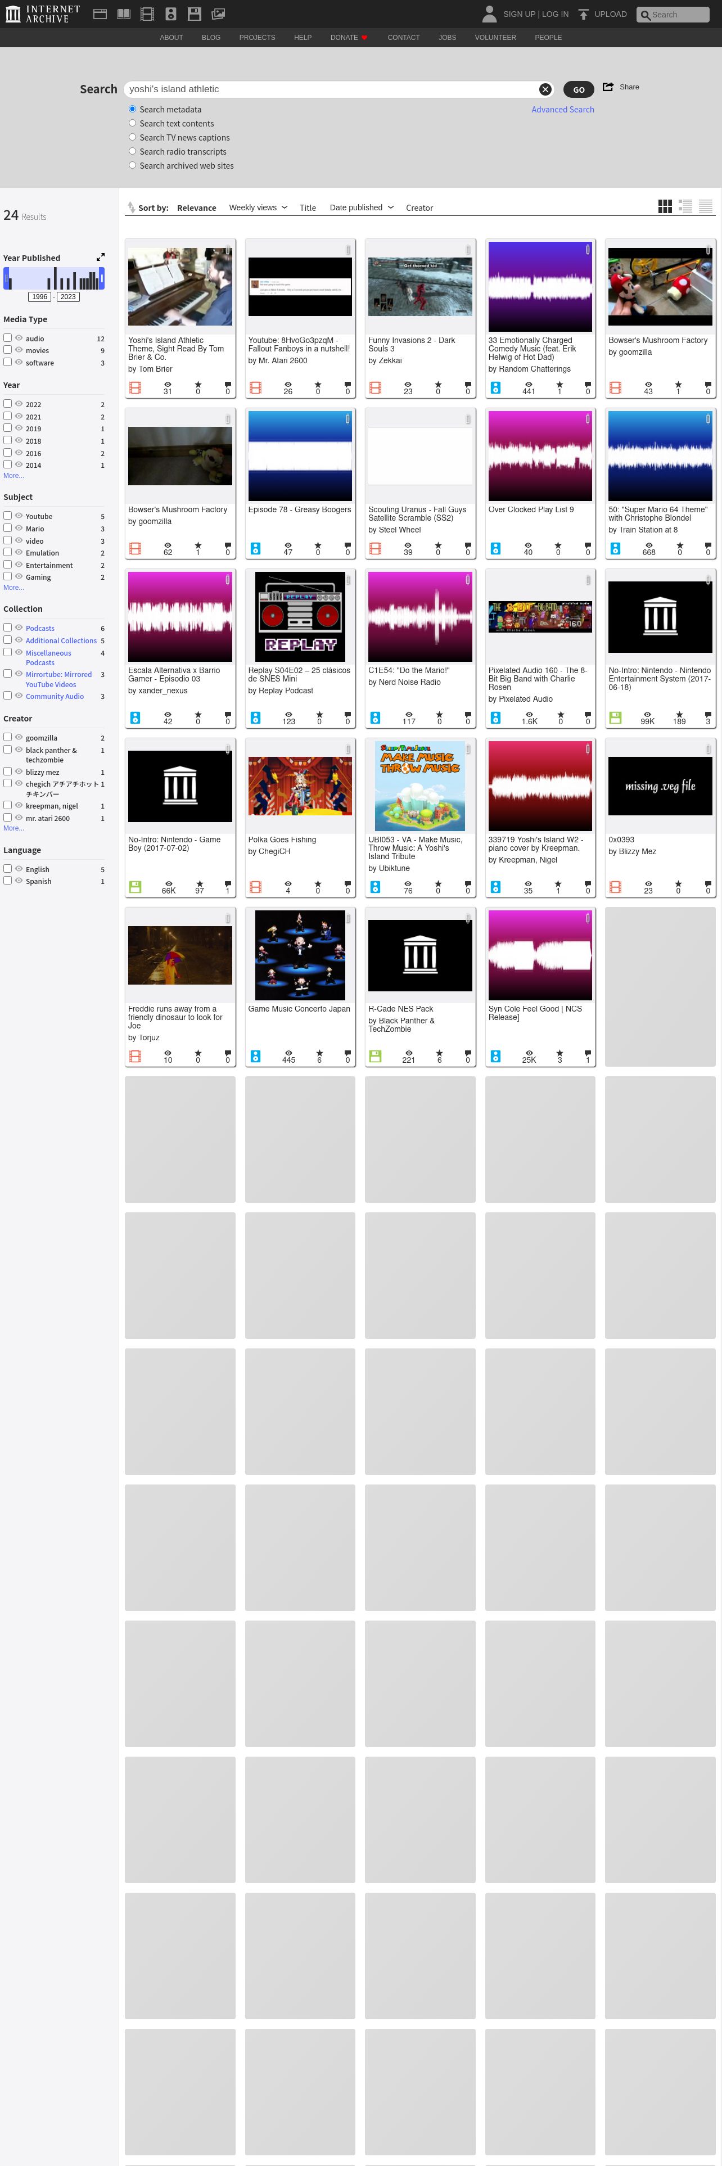Image resolution: width=722 pixels, height=2166 pixels.
Task: Click comments icon on Syn Cole Feel Good tile
Action: click(x=588, y=1053)
